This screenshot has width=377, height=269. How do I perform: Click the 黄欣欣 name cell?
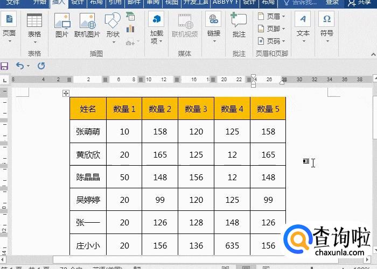[x=88, y=154]
